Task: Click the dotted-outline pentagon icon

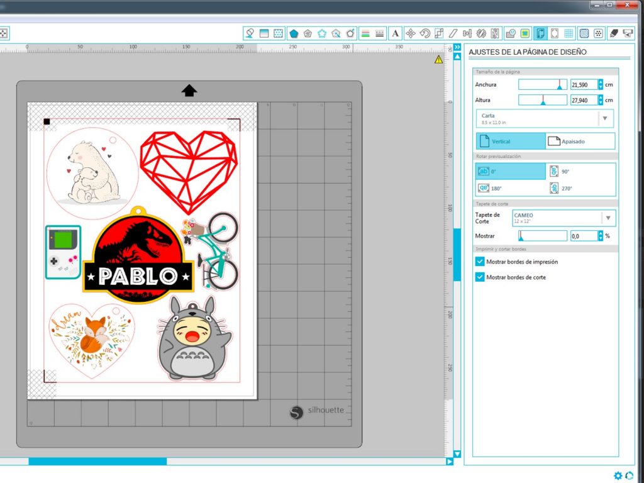Action: pyautogui.click(x=322, y=34)
